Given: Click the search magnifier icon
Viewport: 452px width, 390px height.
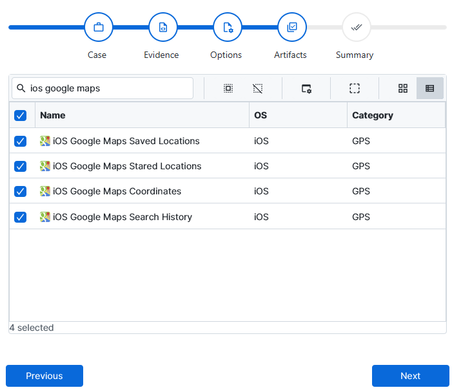Looking at the screenshot, I should tap(21, 88).
